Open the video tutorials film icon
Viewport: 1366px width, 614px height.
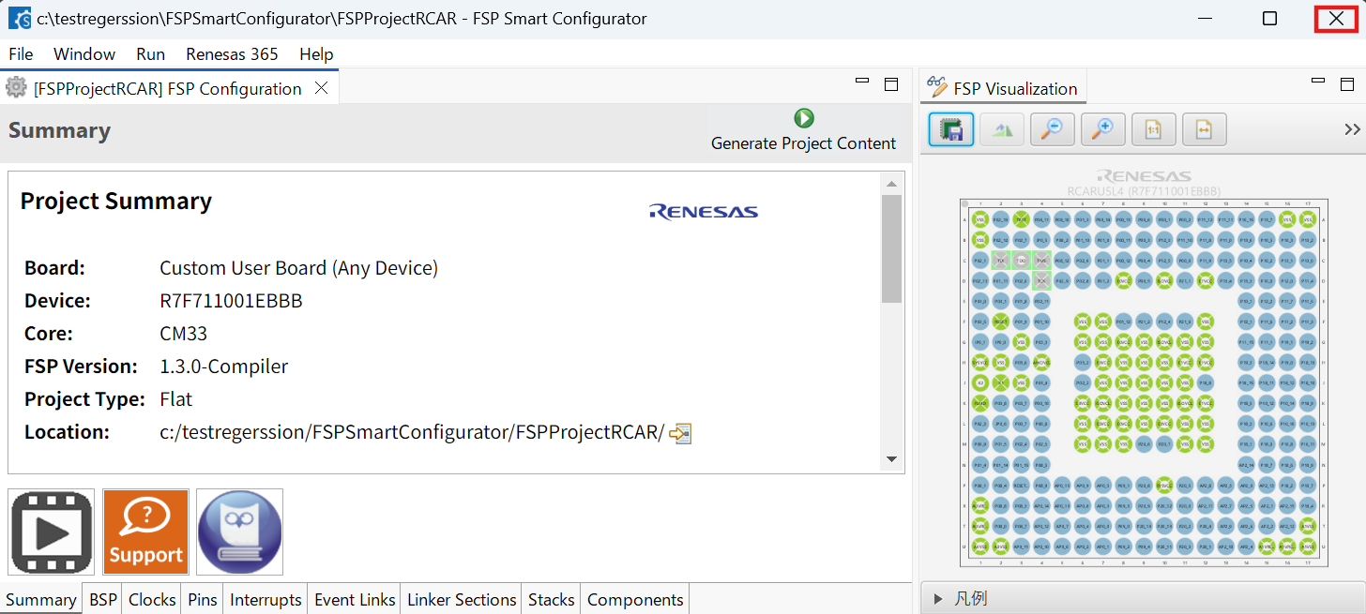pyautogui.click(x=52, y=532)
